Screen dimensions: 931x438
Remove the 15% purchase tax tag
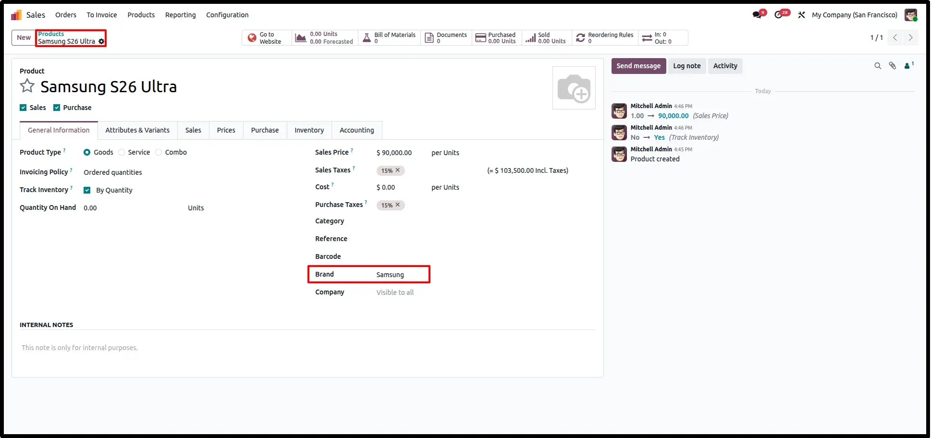398,205
